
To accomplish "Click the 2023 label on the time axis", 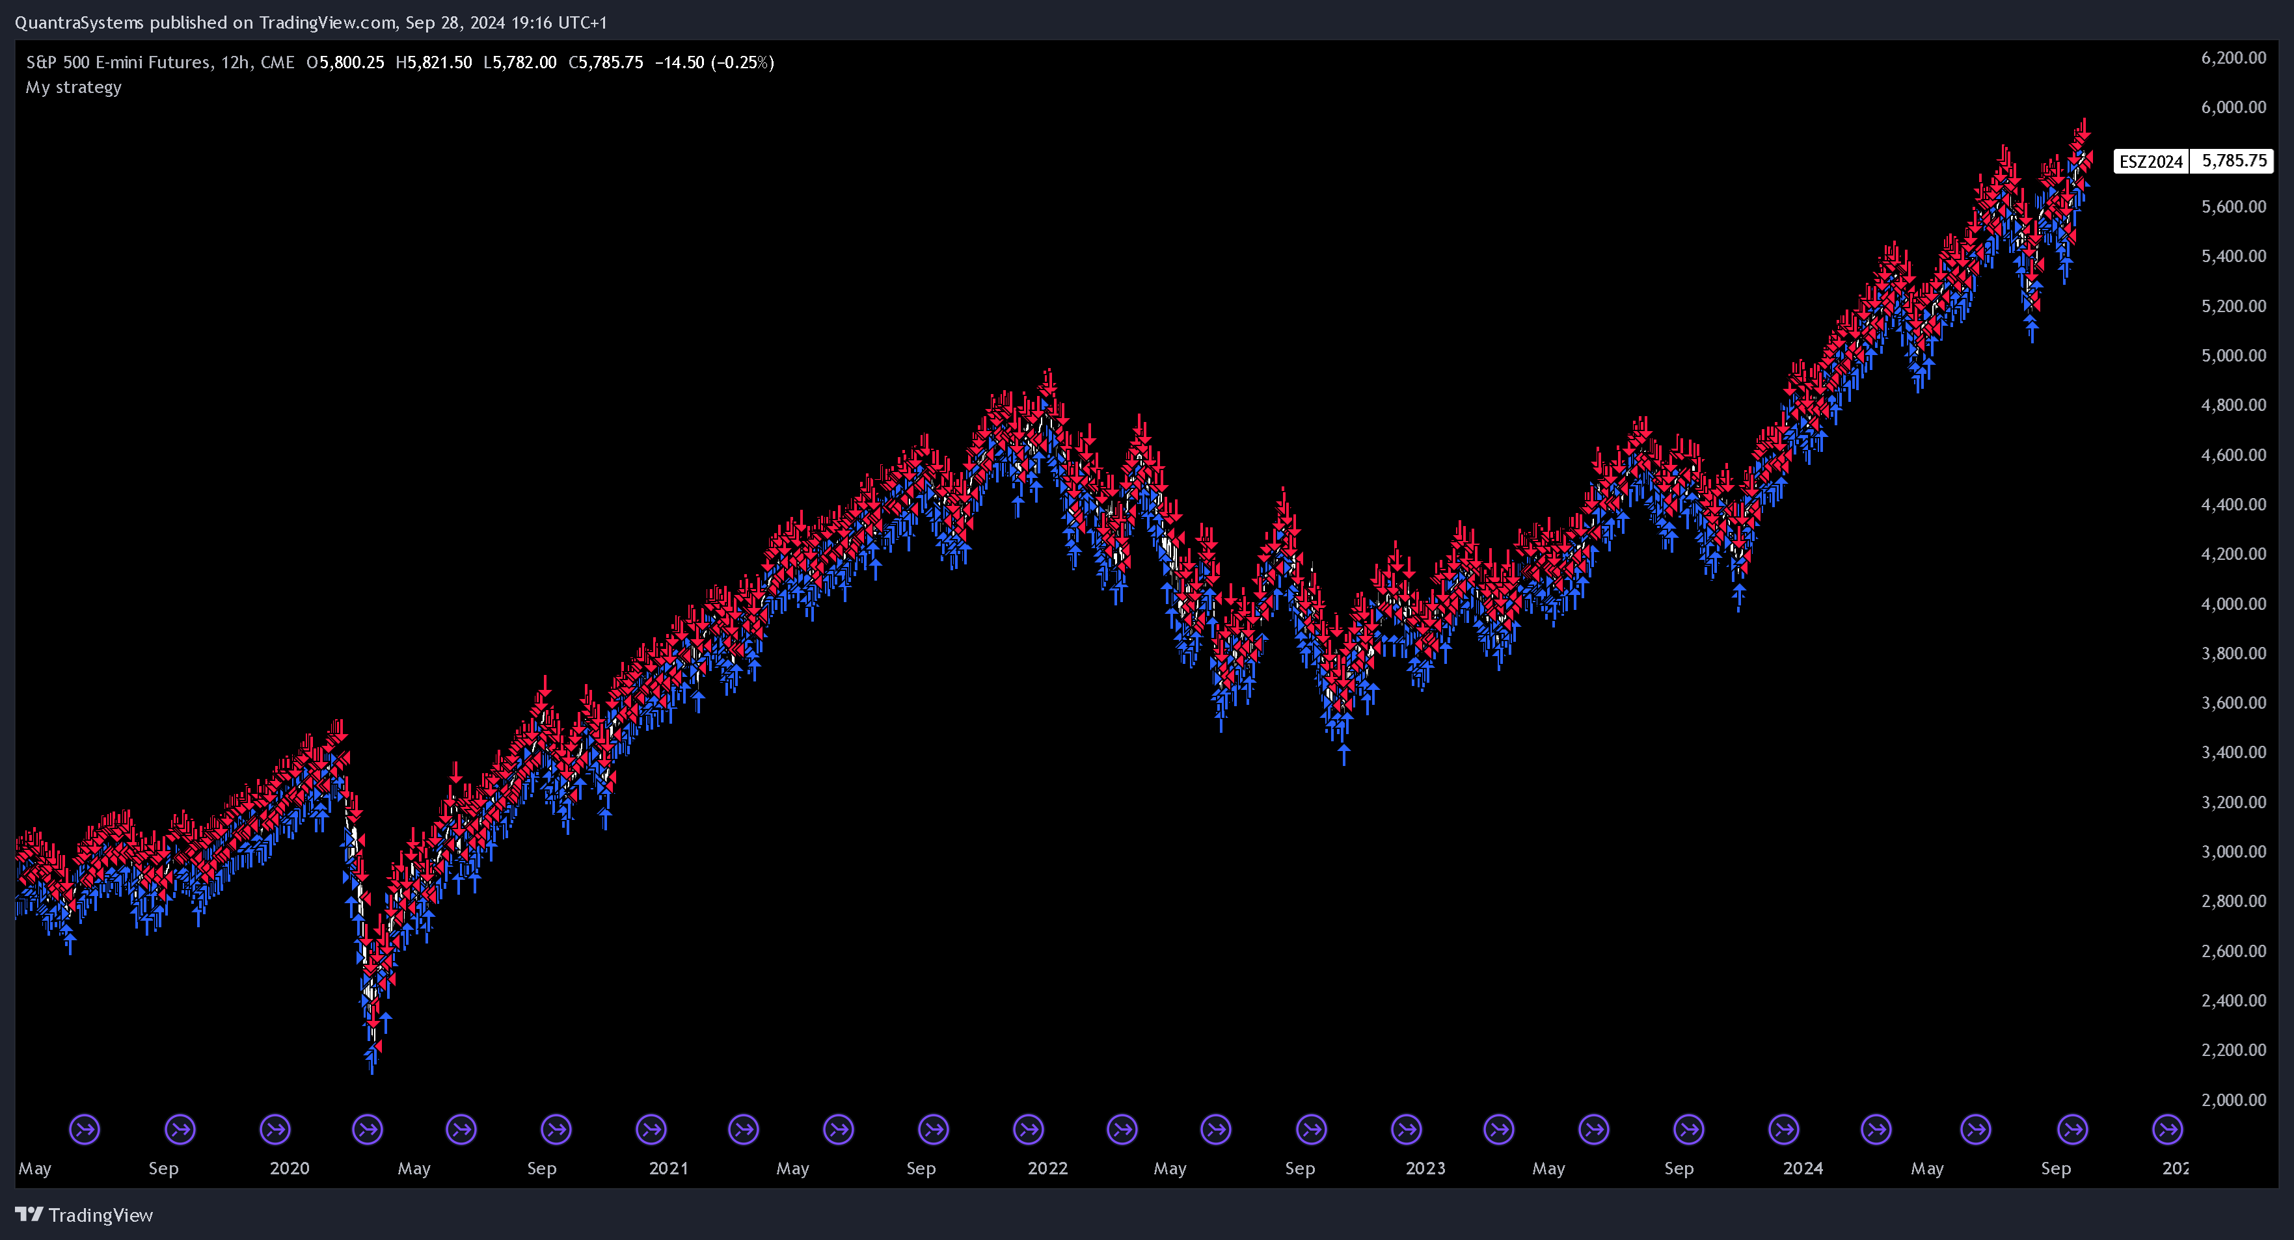I will (1425, 1168).
